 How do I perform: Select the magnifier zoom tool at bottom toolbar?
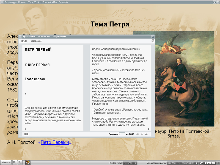[14, 162]
